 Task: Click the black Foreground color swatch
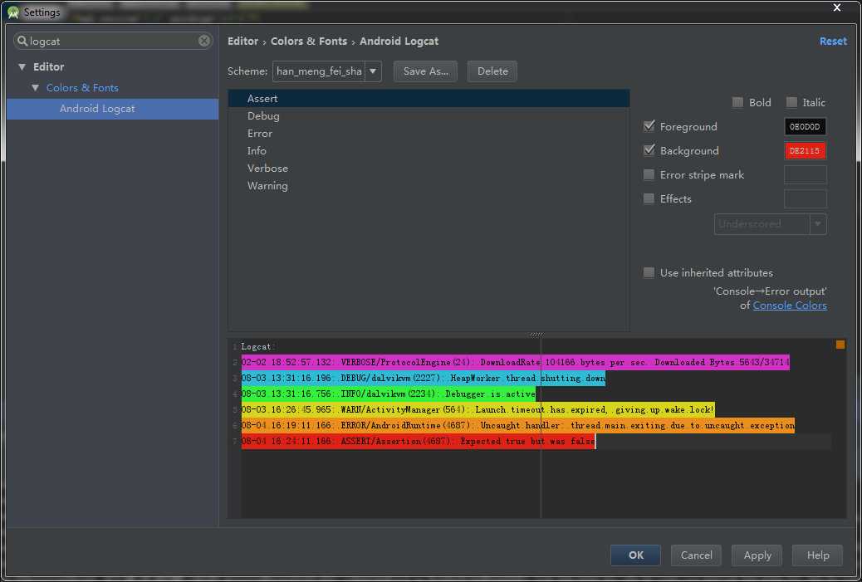pyautogui.click(x=805, y=127)
